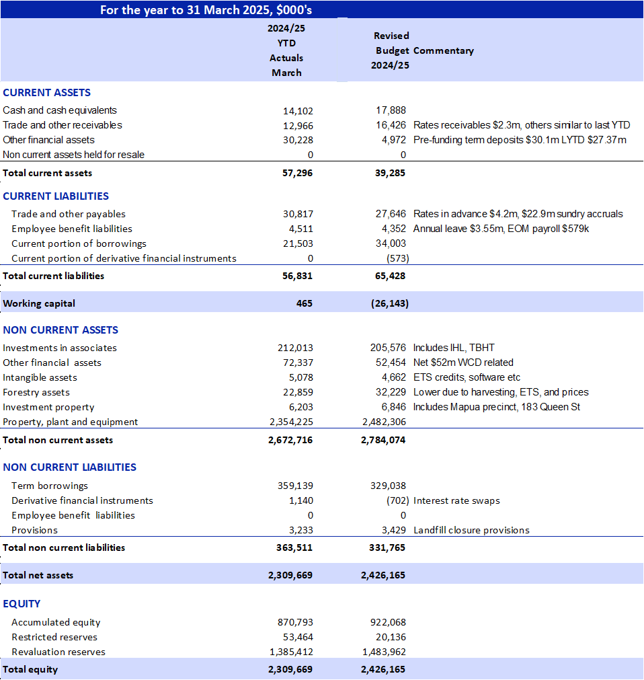Click the 'Commentary' column header
This screenshot has width=644, height=680.
[444, 50]
